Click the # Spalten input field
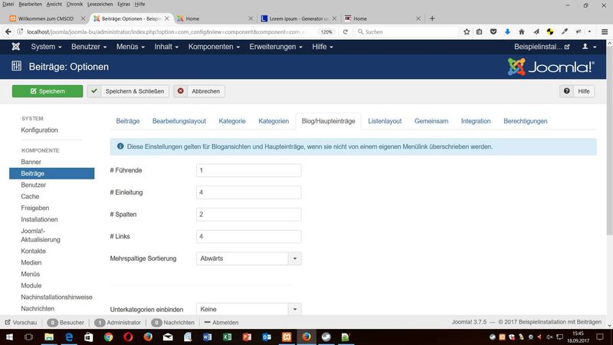Image resolution: width=613 pixels, height=345 pixels. (x=248, y=215)
